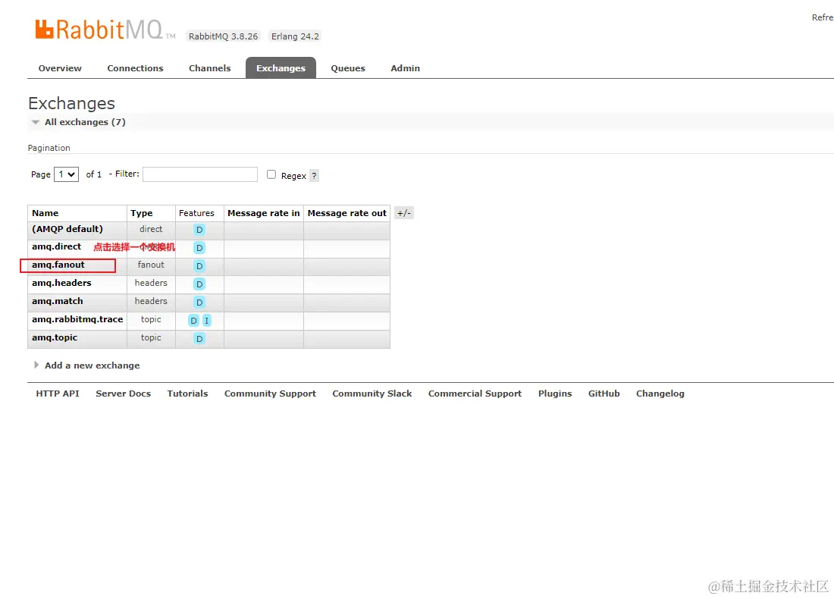This screenshot has height=599, width=834.
Task: Open the amq.fanout exchange
Action: [58, 265]
